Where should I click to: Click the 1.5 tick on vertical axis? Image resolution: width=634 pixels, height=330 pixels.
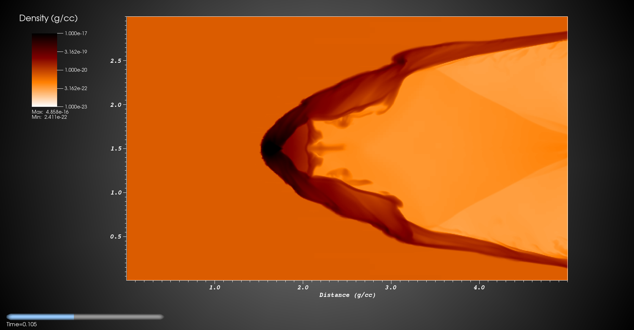[x=116, y=148]
